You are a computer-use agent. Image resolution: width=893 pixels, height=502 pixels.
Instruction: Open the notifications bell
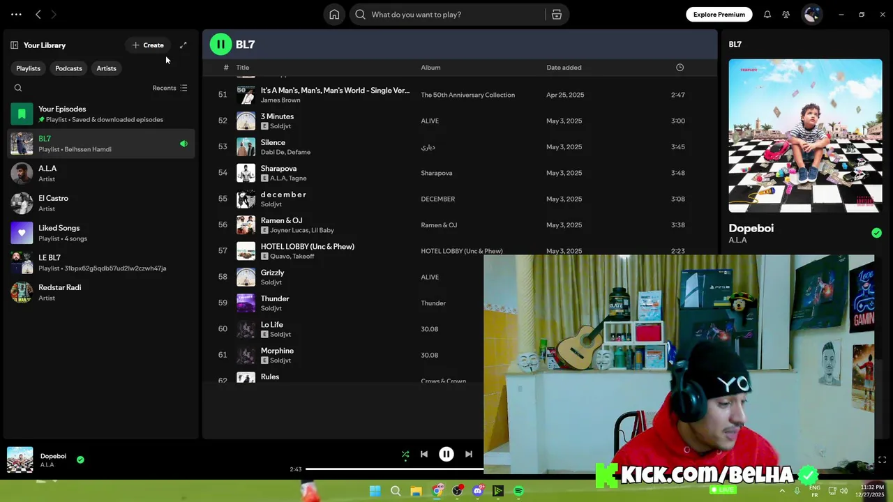[767, 15]
